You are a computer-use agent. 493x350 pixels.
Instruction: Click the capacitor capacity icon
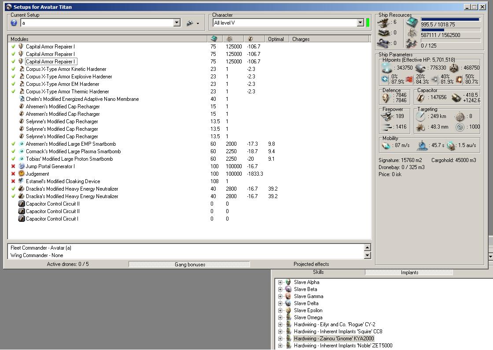421,98
